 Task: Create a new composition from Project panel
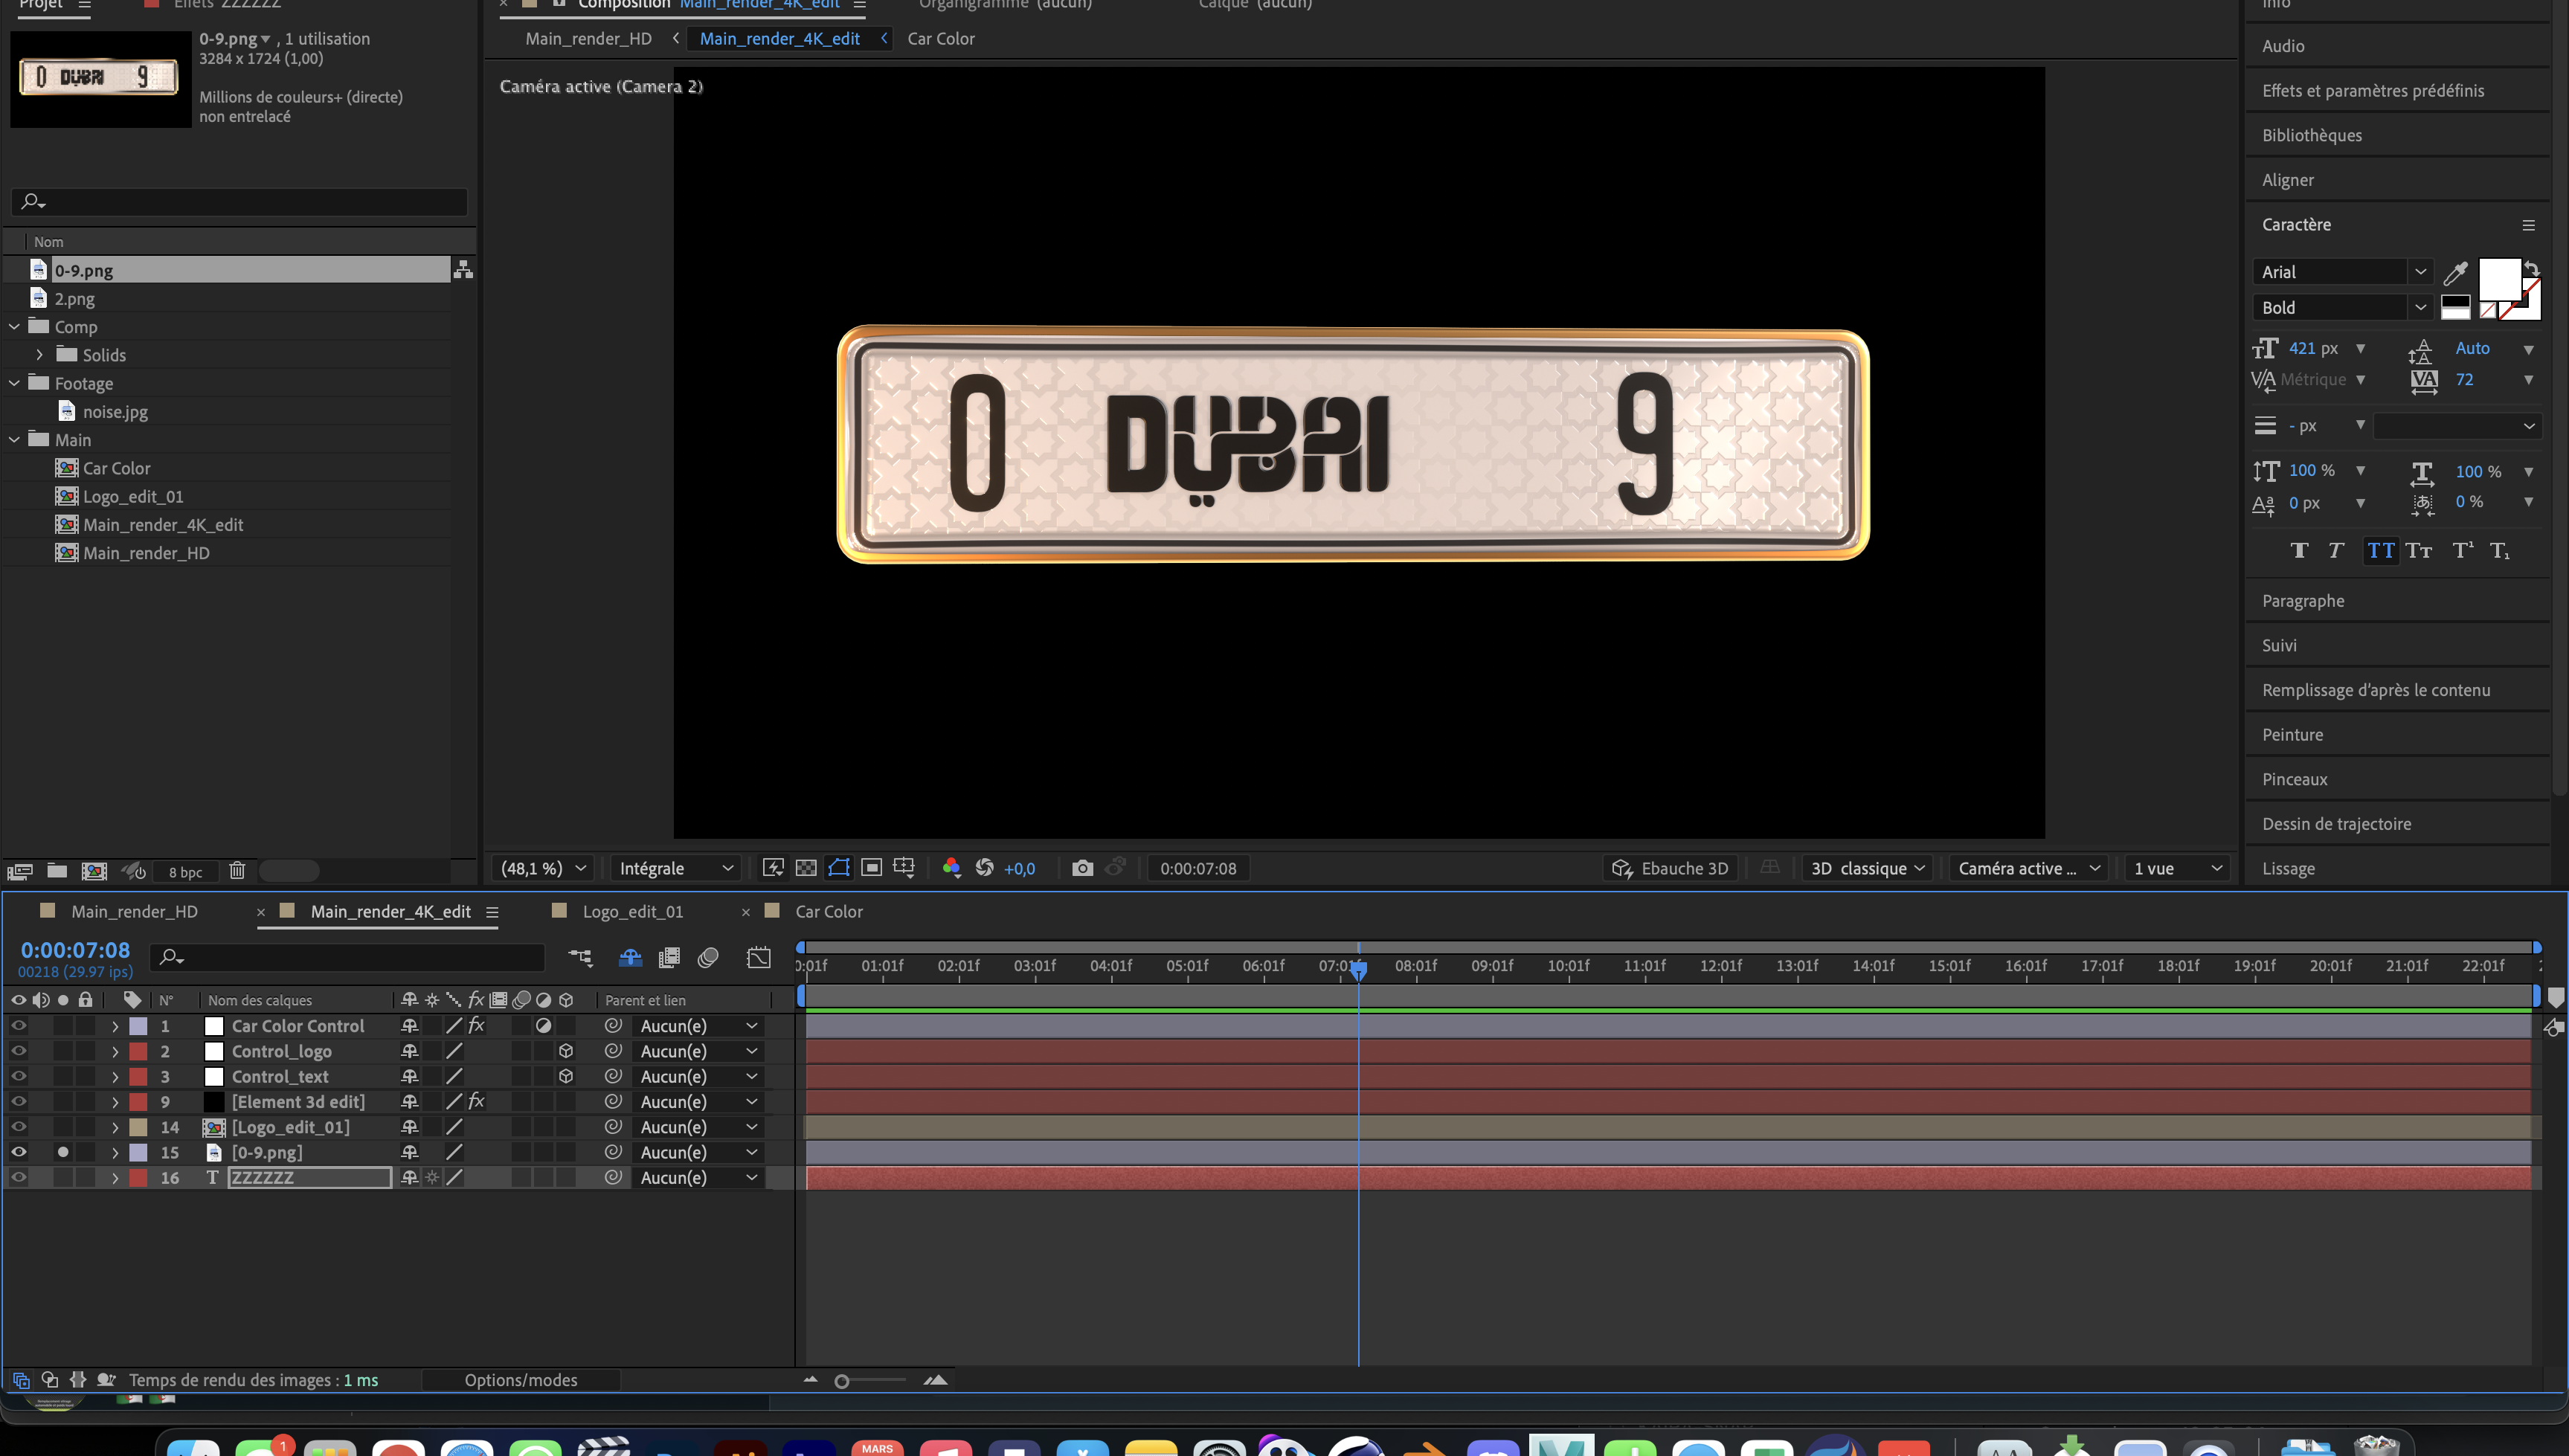(94, 871)
